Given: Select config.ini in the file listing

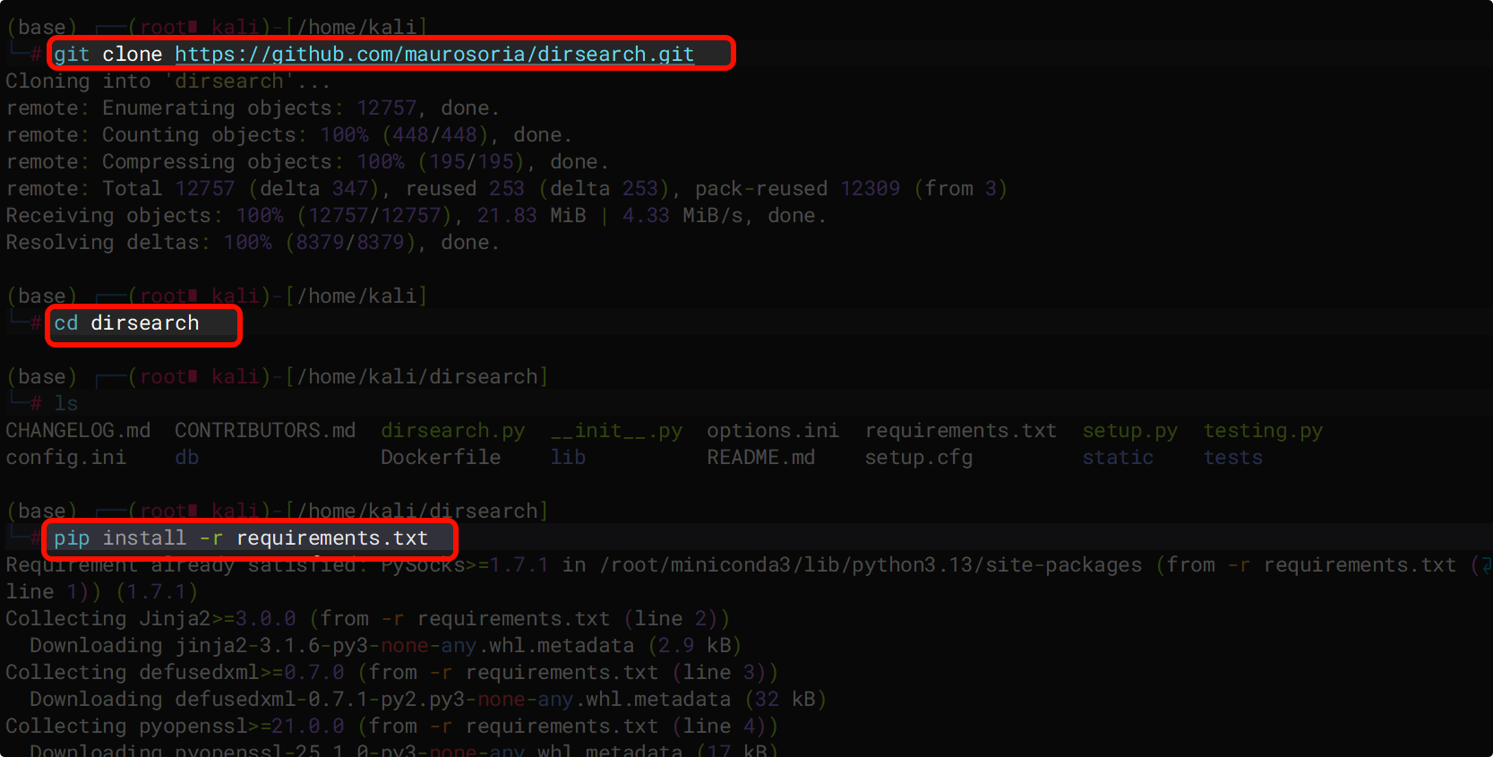Looking at the screenshot, I should pyautogui.click(x=66, y=458).
